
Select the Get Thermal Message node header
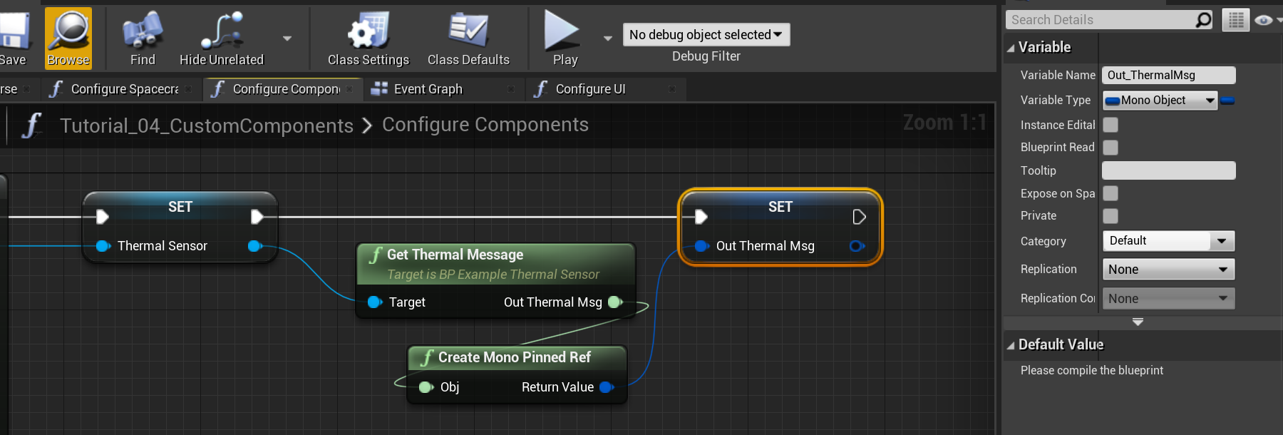click(x=495, y=264)
